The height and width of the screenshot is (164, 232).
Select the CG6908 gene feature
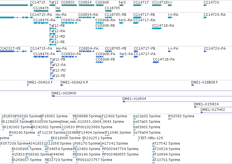point(99,5)
